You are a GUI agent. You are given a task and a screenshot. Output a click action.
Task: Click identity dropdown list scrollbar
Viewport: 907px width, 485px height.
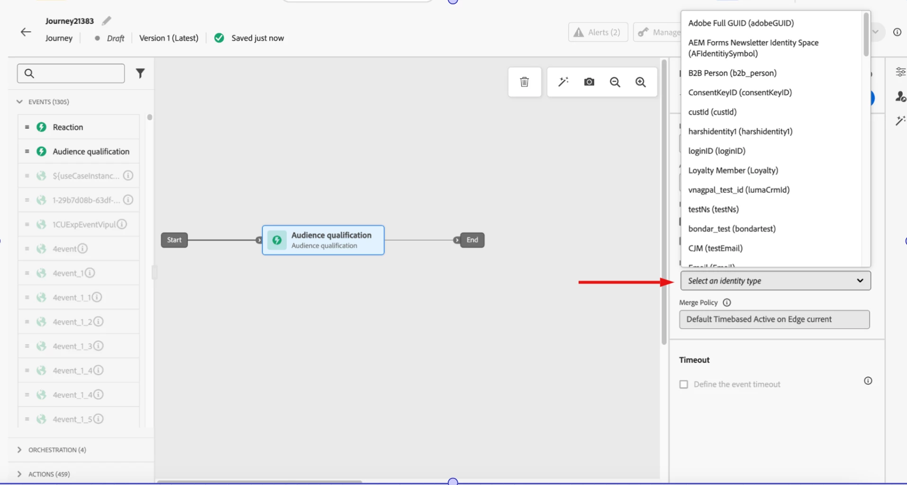866,35
